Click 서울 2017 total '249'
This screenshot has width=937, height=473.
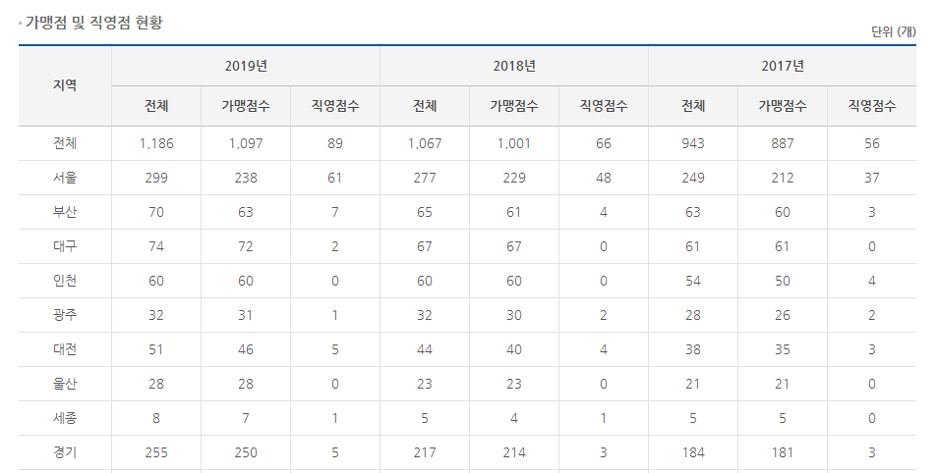693,178
